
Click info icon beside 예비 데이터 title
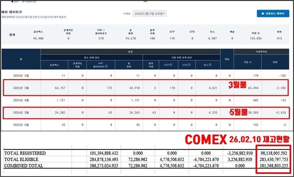click(21, 12)
